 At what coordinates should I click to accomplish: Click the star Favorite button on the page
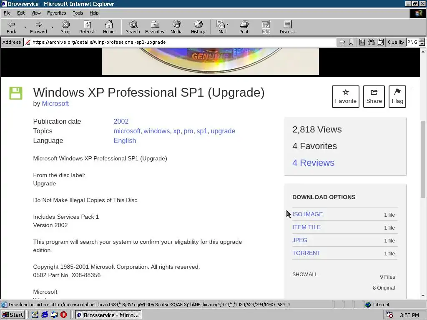346,97
